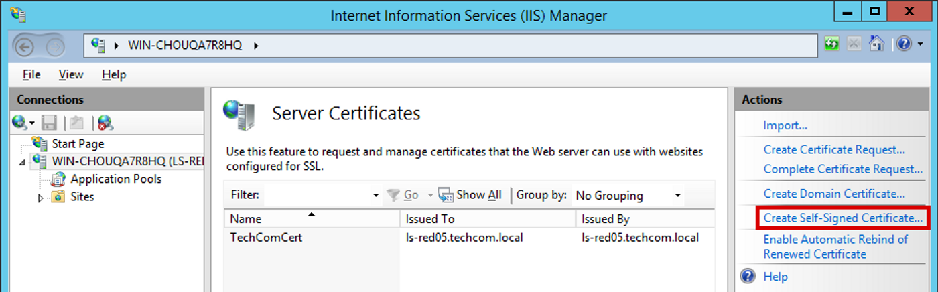This screenshot has width=938, height=292.
Task: Click the Help link in Actions
Action: (775, 276)
